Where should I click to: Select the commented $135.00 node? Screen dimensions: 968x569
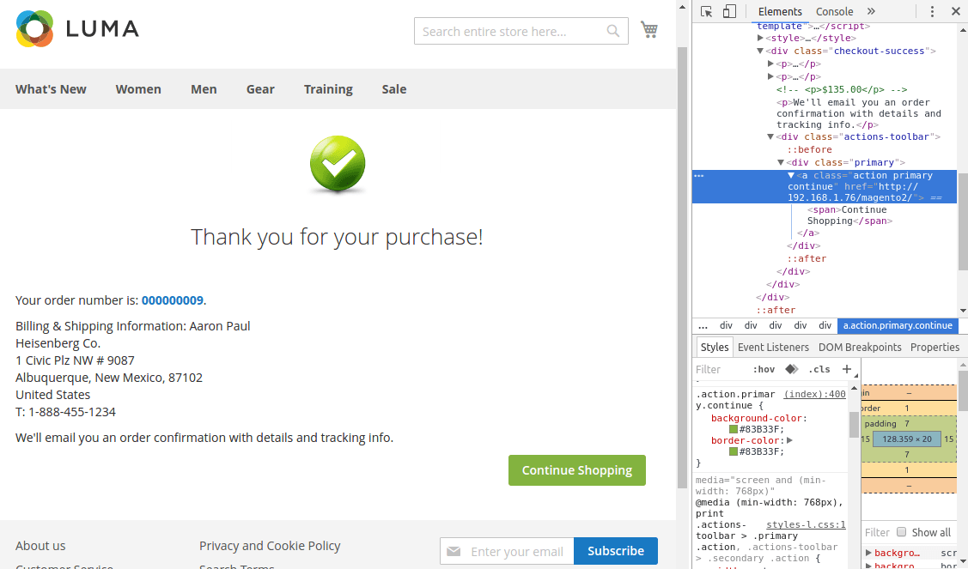tap(842, 89)
